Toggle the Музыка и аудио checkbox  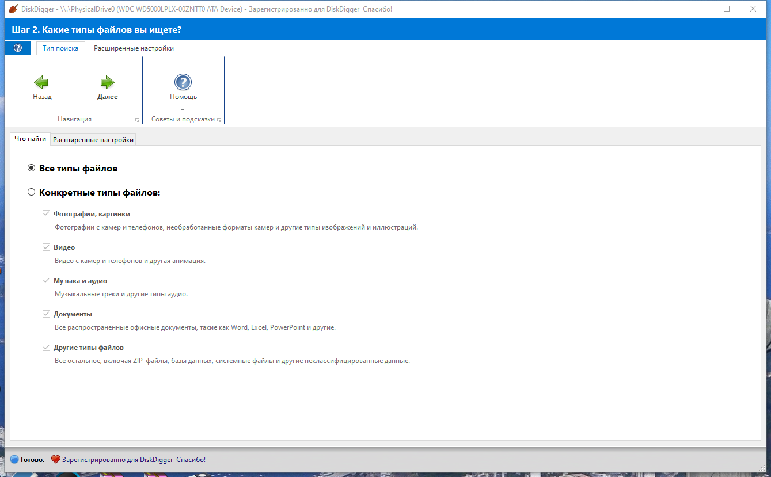tap(46, 281)
